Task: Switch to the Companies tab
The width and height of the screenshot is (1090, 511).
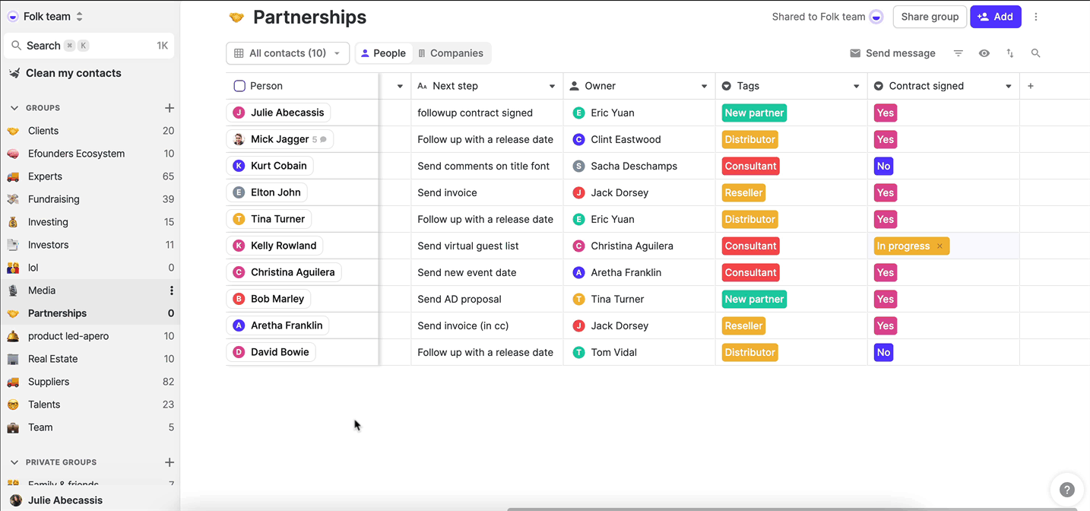Action: tap(451, 53)
